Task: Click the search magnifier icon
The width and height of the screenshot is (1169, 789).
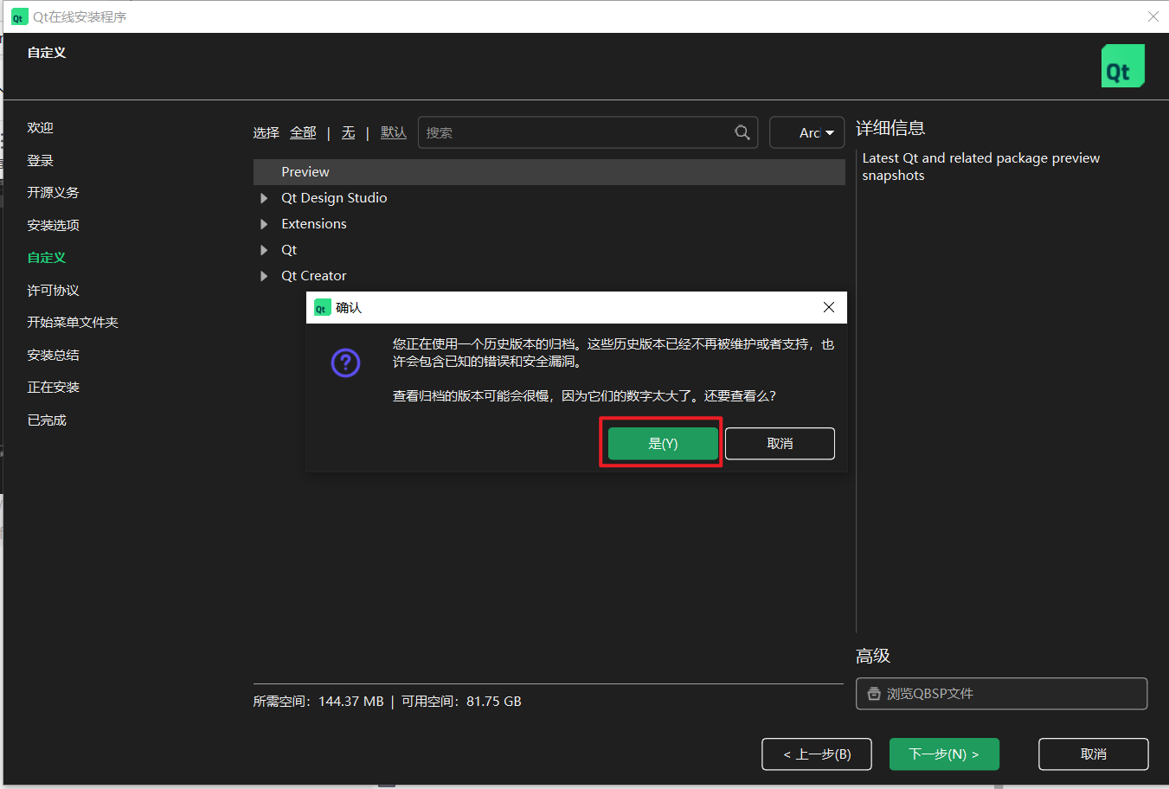Action: 742,132
